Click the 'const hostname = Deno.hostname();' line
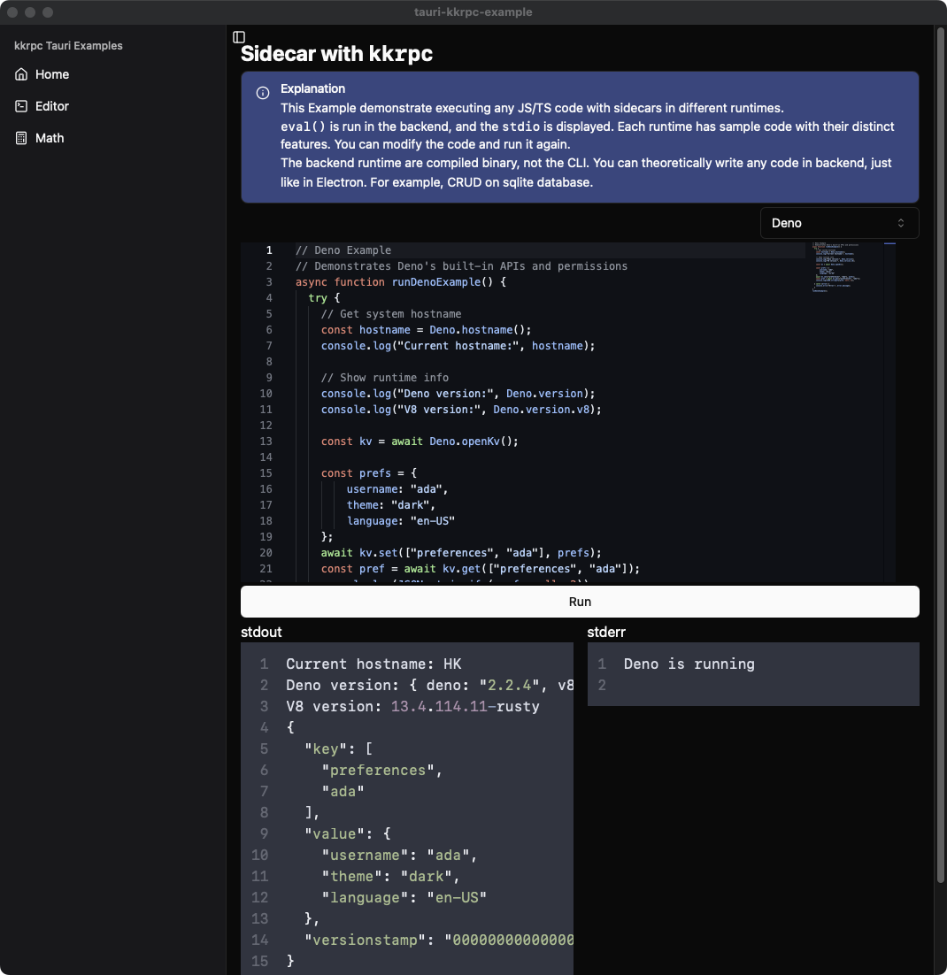Viewport: 947px width, 975px height. click(x=427, y=330)
